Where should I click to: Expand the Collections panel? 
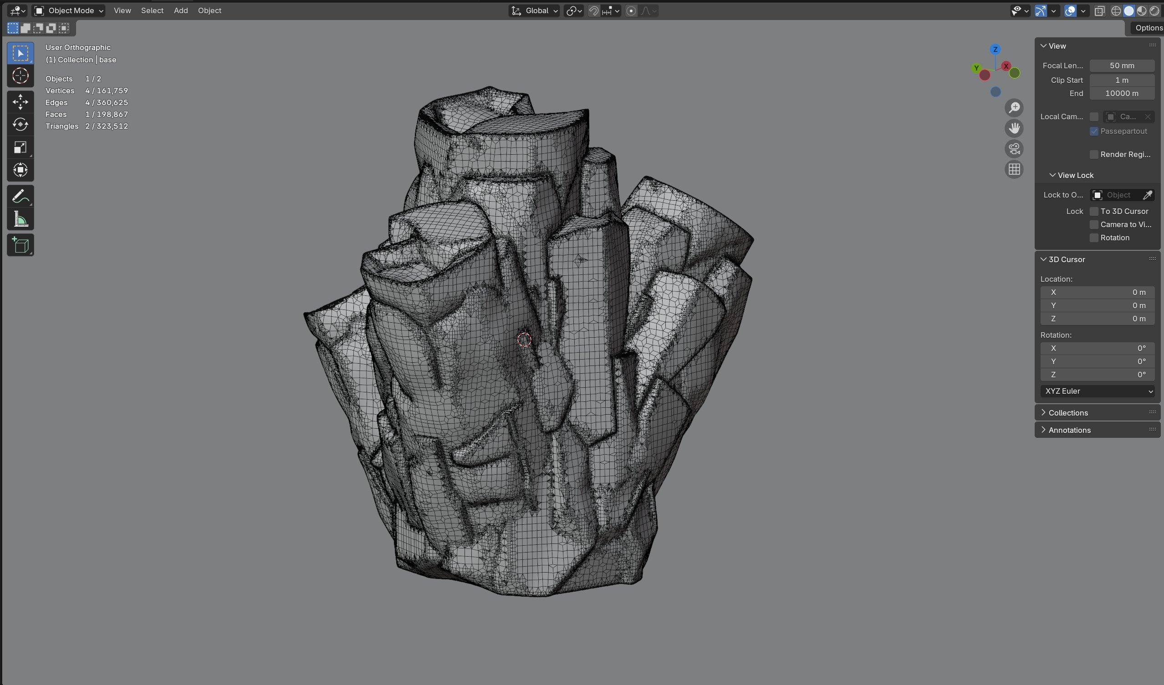[x=1068, y=413]
